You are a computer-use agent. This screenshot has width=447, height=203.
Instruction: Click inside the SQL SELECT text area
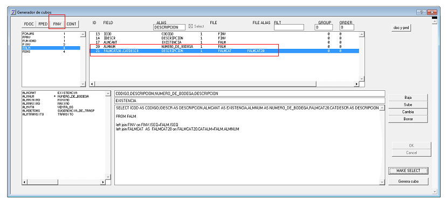(x=247, y=145)
